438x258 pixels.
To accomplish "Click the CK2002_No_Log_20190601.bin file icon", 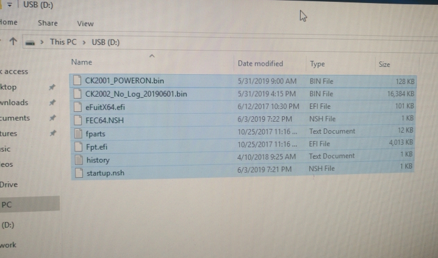I will [x=77, y=94].
